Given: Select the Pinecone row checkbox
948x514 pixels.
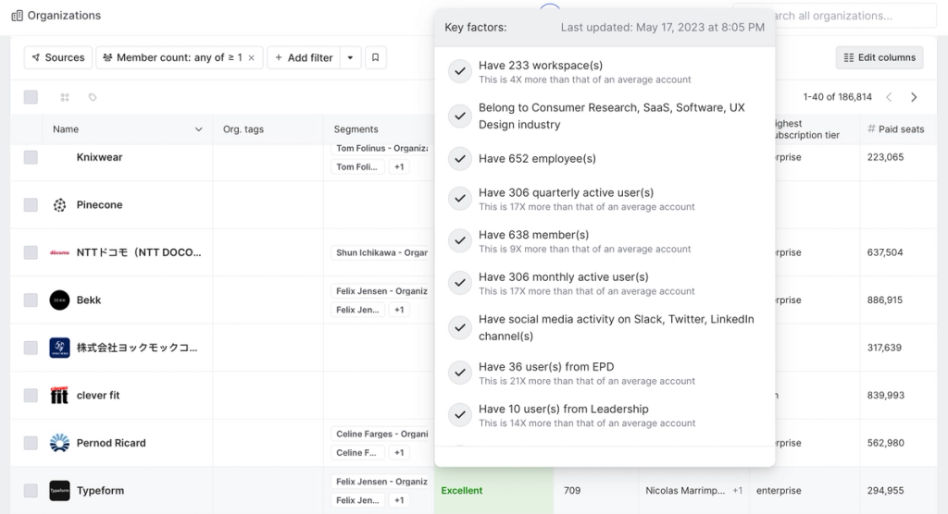Looking at the screenshot, I should point(31,204).
